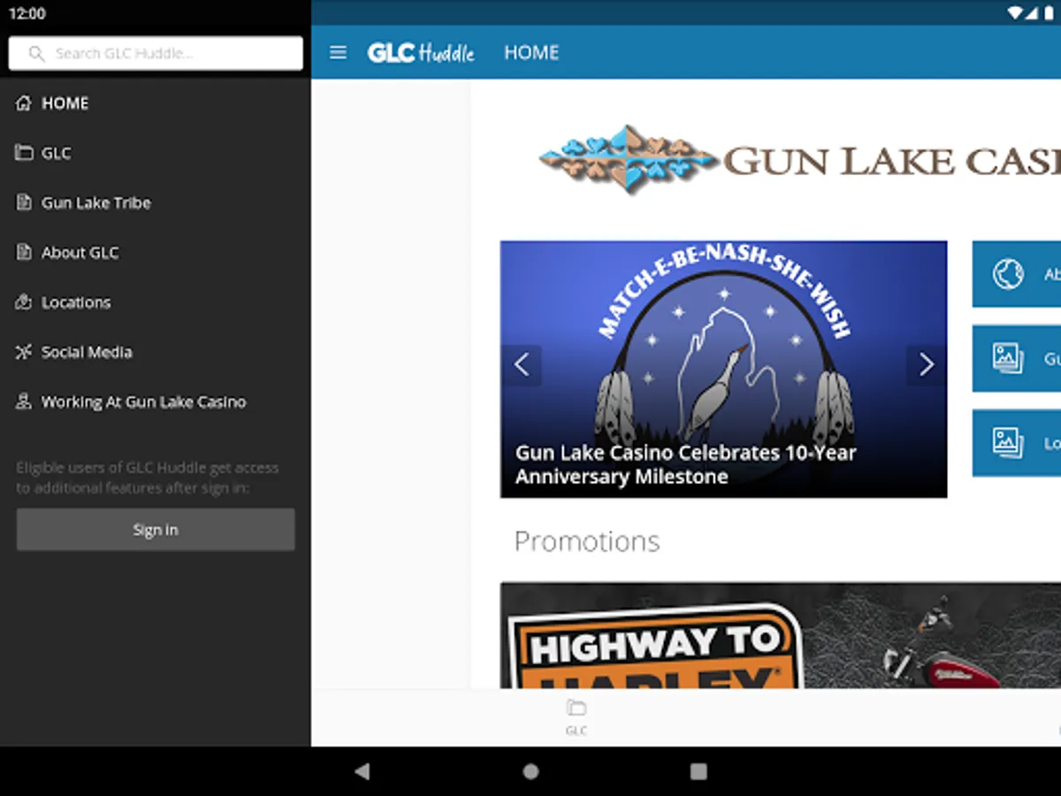Click the Social Media icon
This screenshot has width=1061, height=796.
tap(24, 352)
